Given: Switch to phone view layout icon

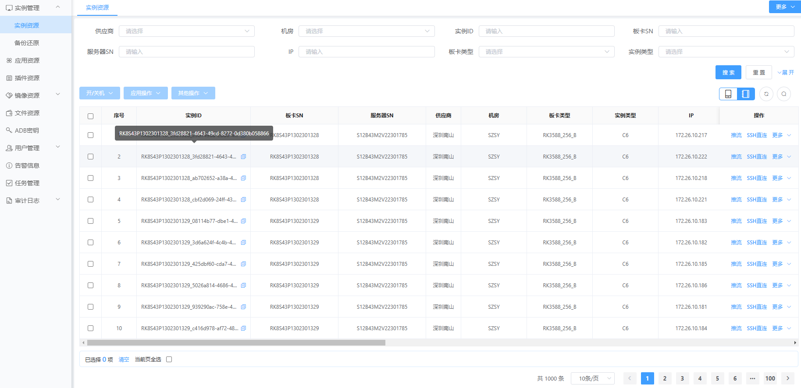Looking at the screenshot, I should [x=728, y=94].
